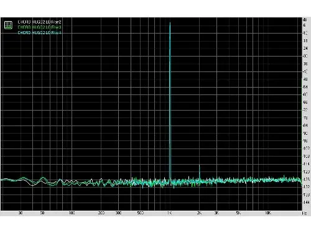Viewport: 311px width, 233px height.
Task: Click the 10K frequency axis label
Action: click(268, 213)
